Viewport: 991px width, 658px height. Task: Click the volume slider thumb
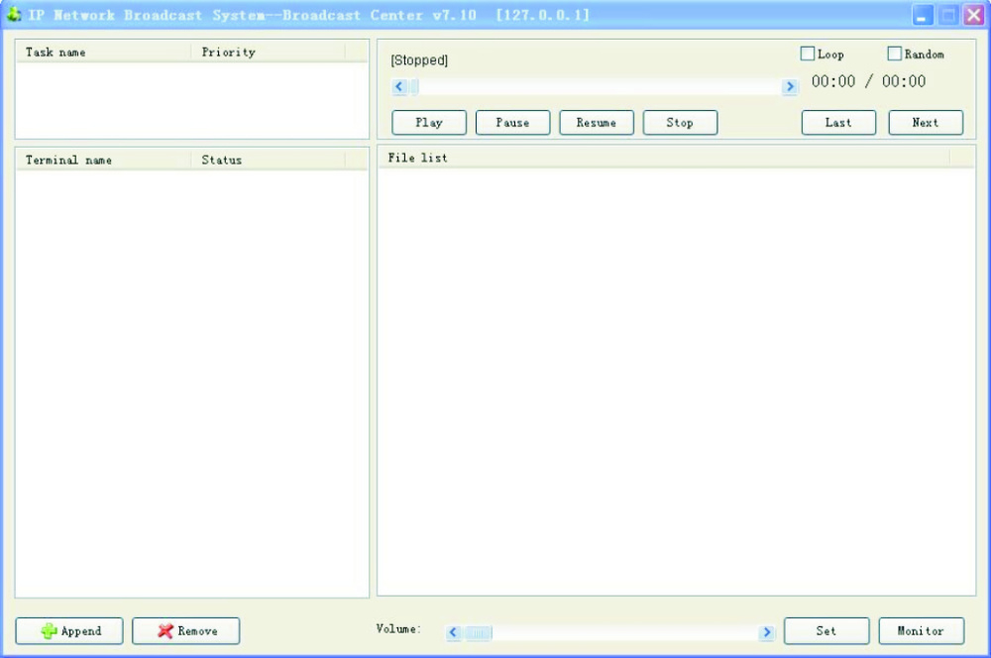[x=479, y=632]
